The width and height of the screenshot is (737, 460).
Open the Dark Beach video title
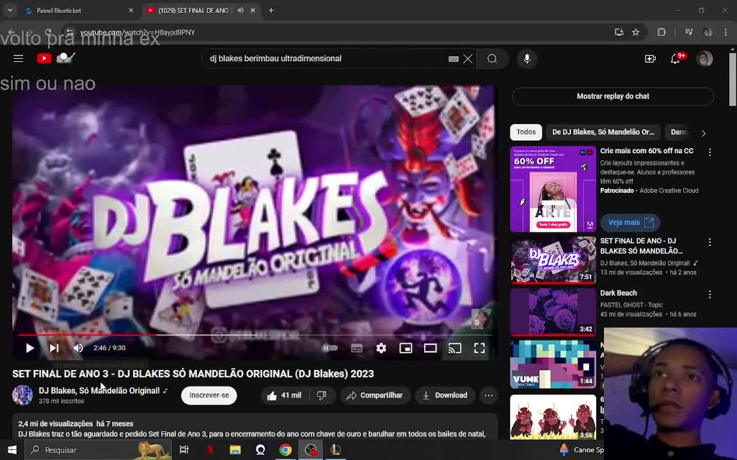tap(619, 293)
